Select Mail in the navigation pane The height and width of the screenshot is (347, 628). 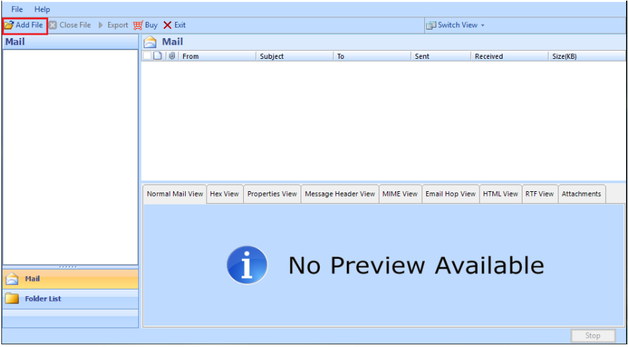click(x=71, y=279)
